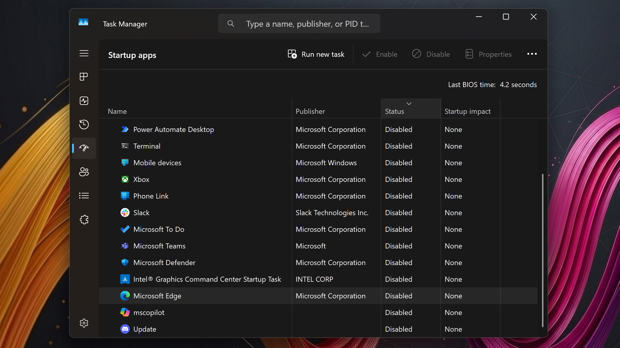Select the mscopilot row name

pyautogui.click(x=149, y=312)
